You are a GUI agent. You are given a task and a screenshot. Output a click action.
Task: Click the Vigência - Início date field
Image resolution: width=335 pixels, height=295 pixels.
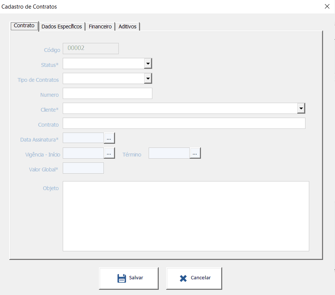tap(83, 153)
